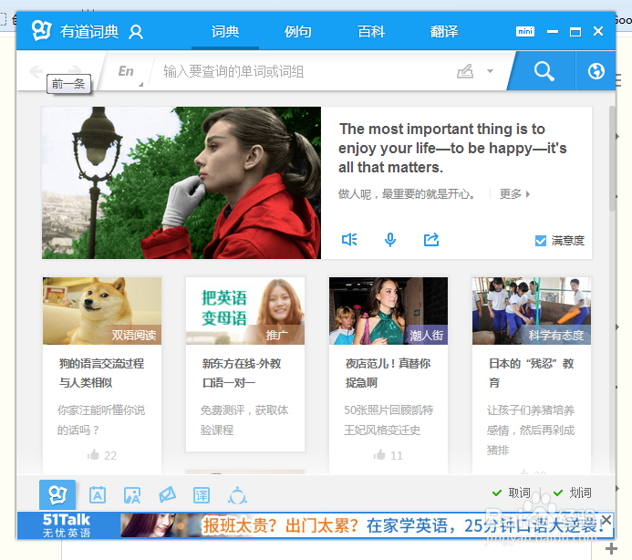Open the 潮人街 fashion thumbnail

pyautogui.click(x=389, y=310)
